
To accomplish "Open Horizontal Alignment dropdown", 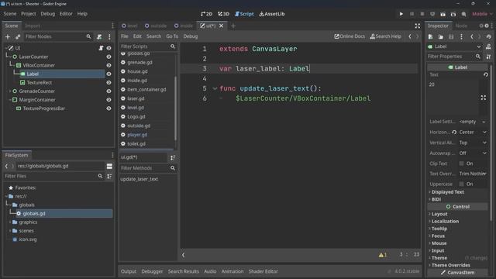I will tap(473, 133).
